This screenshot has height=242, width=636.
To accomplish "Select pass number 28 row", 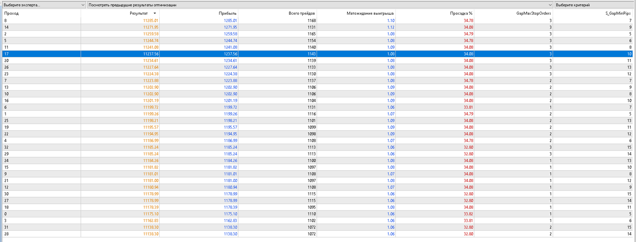I will pyautogui.click(x=318, y=233).
